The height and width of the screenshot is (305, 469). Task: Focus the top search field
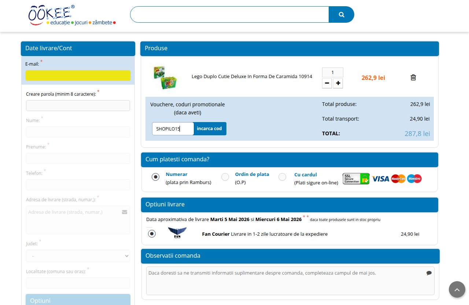(229, 15)
